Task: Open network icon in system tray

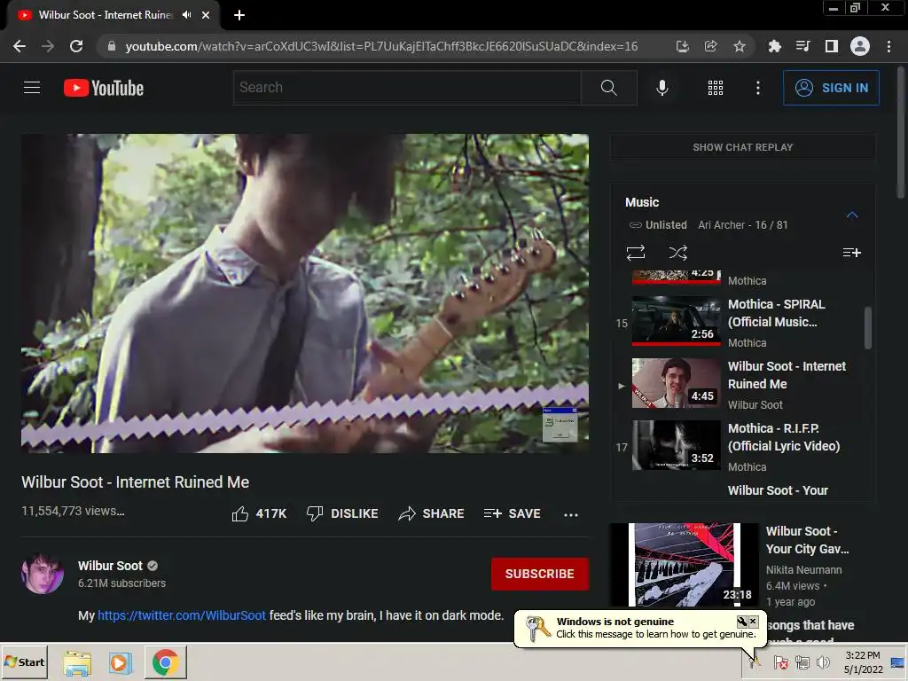Action: tap(802, 661)
